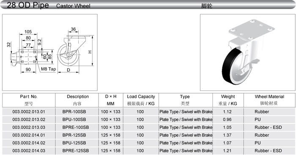Click the Wheel Material column header
Viewport: 296px width, 155px height.
[x=269, y=100]
